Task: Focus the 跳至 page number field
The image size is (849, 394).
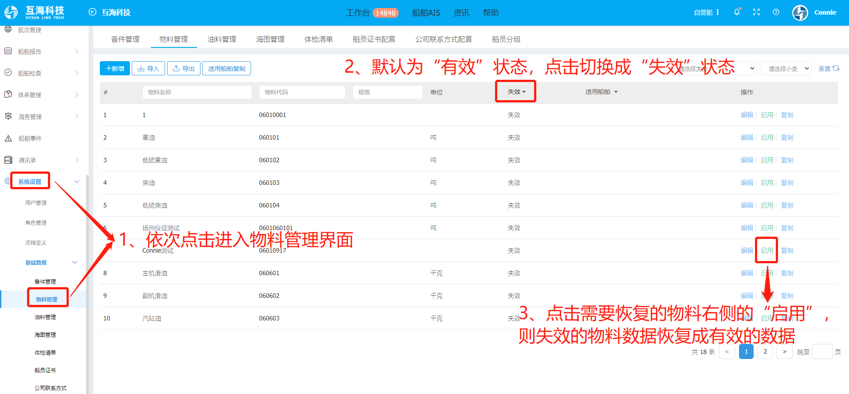Action: point(822,351)
